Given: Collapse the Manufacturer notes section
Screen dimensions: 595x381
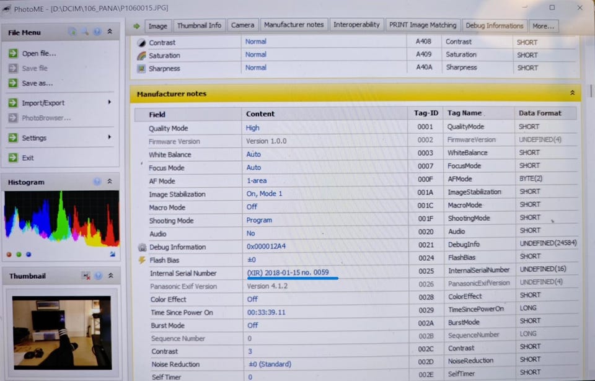Looking at the screenshot, I should point(572,93).
